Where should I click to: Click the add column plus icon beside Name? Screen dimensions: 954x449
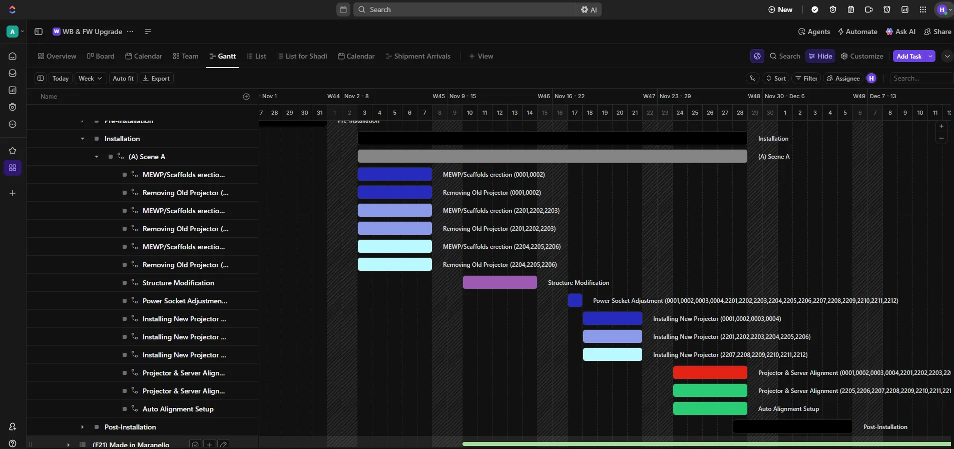[x=246, y=97]
